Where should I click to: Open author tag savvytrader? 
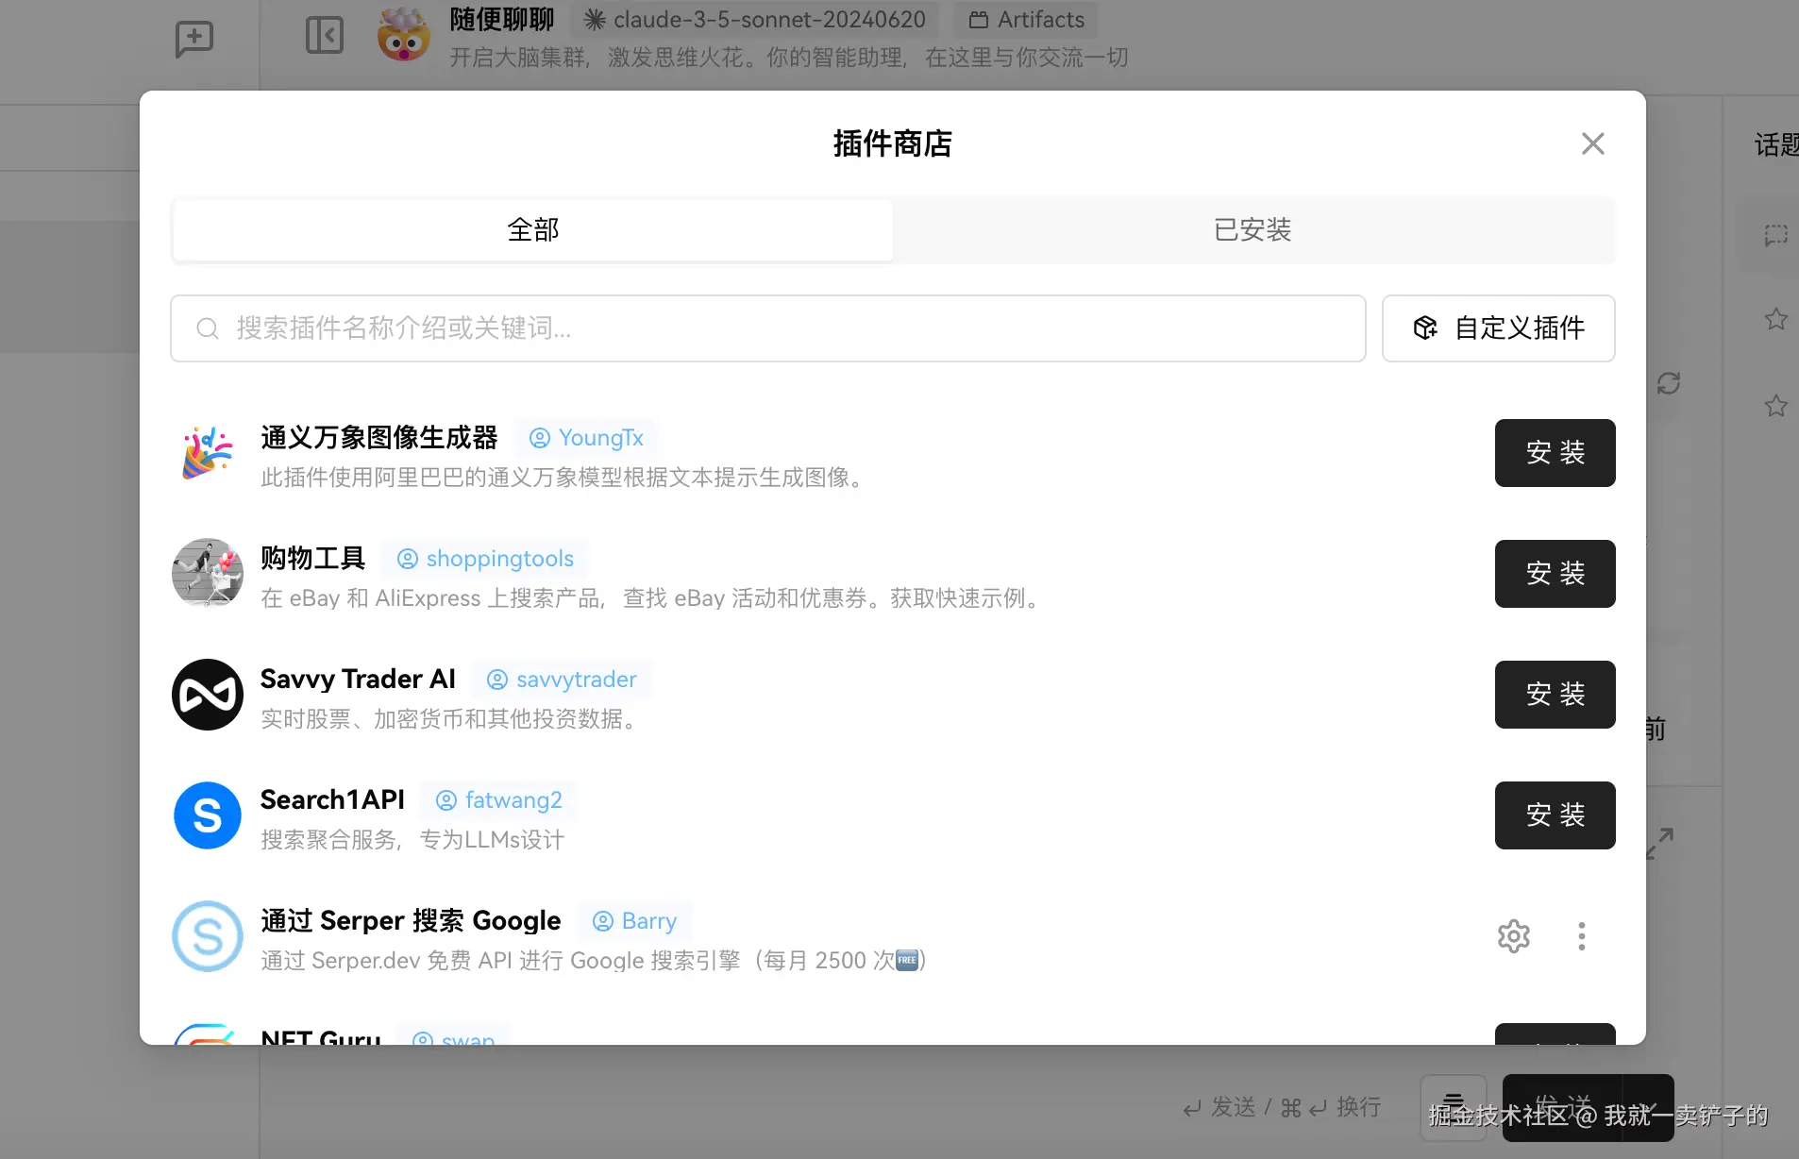pyautogui.click(x=562, y=680)
